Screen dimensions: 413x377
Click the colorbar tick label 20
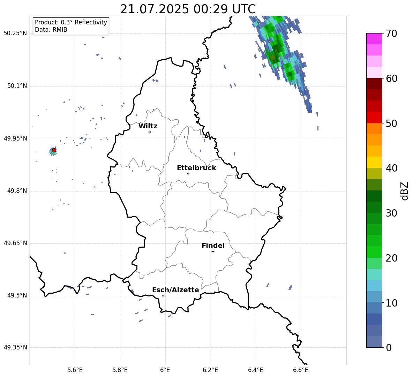(x=391, y=258)
